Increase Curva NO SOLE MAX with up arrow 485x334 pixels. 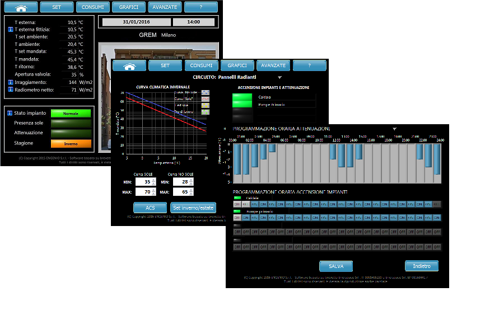[x=191, y=190]
